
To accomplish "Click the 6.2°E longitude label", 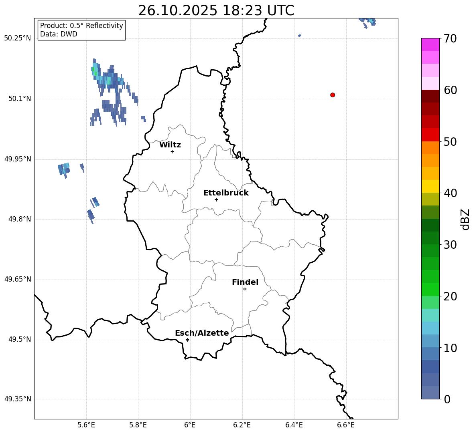I will (242, 425).
